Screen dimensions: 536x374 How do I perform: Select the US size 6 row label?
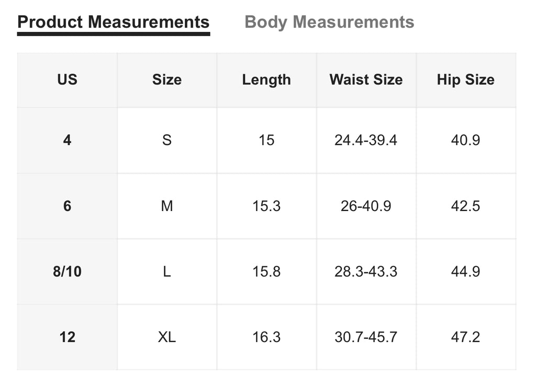(67, 206)
